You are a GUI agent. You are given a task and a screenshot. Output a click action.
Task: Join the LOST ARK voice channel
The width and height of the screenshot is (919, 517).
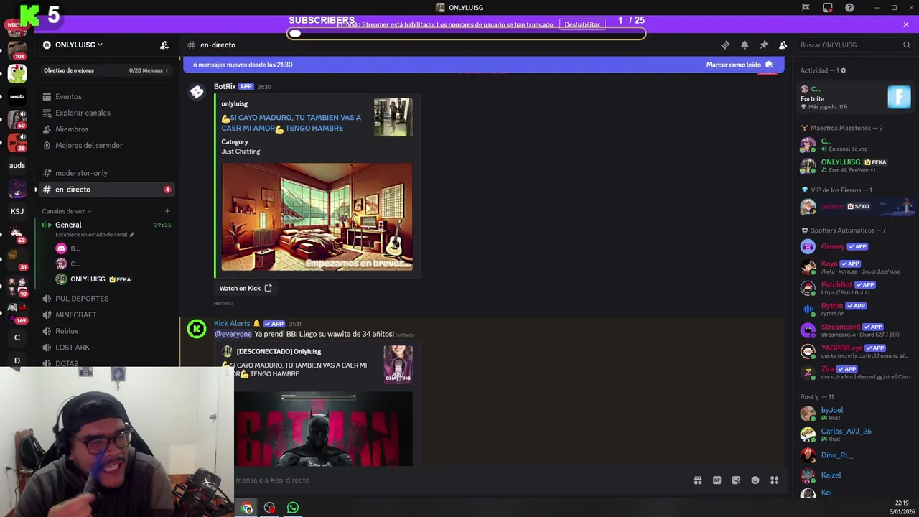105,348
